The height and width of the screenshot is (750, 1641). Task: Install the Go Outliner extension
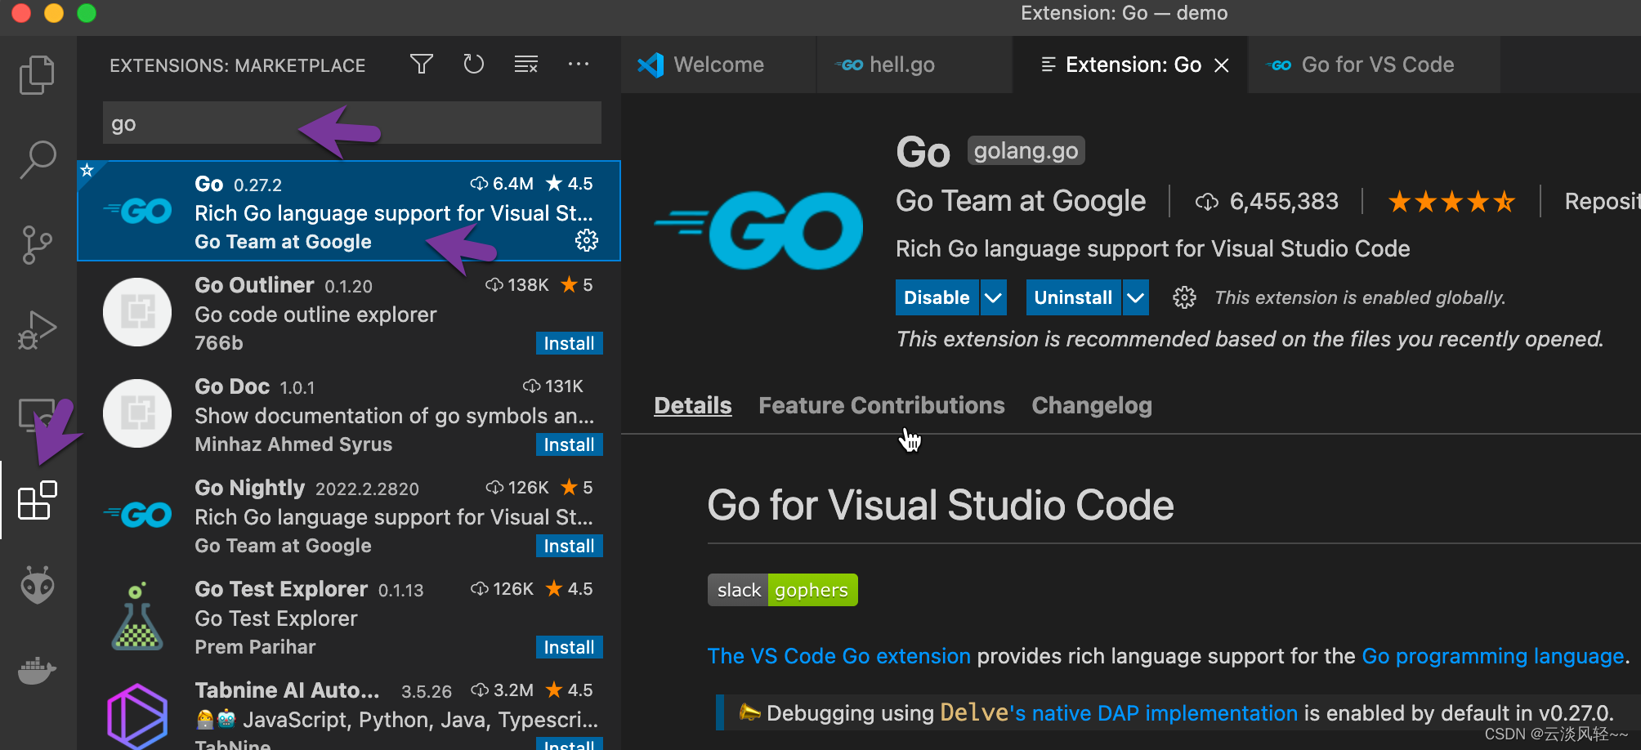(570, 343)
